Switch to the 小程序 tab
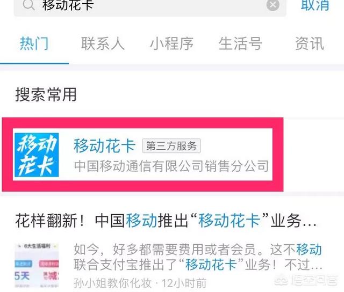344x292 pixels. pyautogui.click(x=172, y=43)
